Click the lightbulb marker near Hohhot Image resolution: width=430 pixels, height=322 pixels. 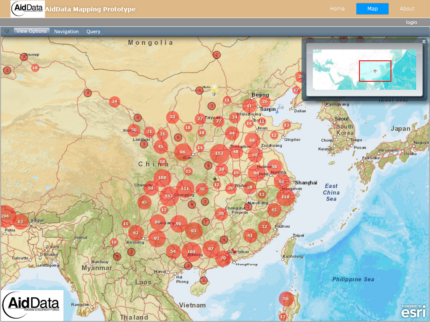(214, 91)
